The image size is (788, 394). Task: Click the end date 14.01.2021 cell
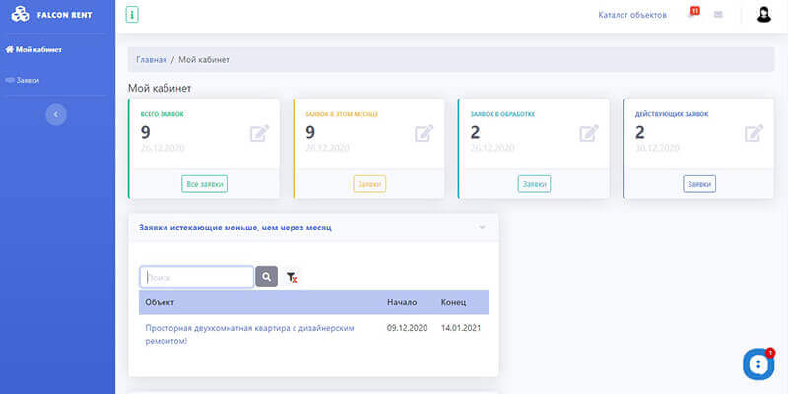(461, 328)
